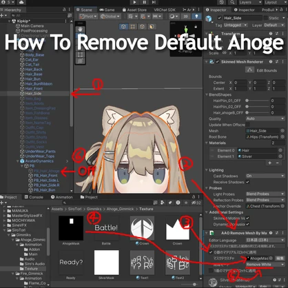288x288 pixels.
Task: Select the Hand tool in scene tools
Action: [80, 30]
